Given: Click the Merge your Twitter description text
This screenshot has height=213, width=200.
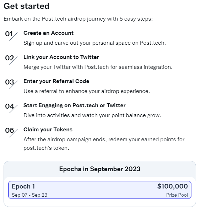Looking at the screenshot, I should click(98, 67).
